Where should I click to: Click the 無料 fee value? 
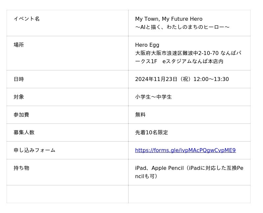pyautogui.click(x=140, y=115)
